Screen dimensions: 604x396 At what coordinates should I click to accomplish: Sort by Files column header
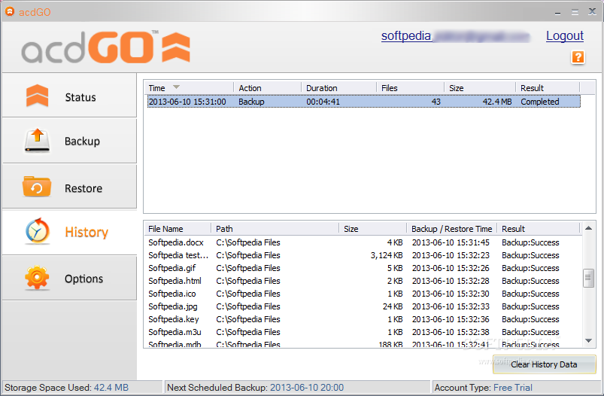410,88
